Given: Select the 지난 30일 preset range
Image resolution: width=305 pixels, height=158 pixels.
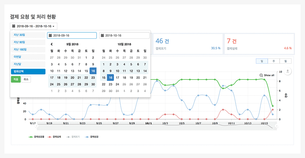Looking at the screenshot, I should point(28,35).
